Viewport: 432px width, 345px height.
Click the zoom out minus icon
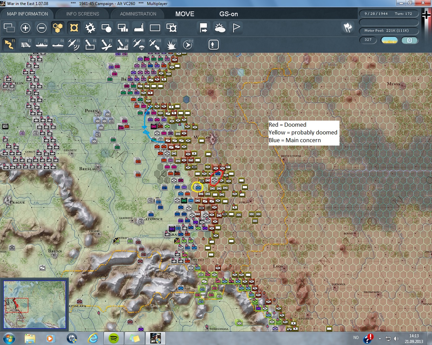tap(42, 28)
